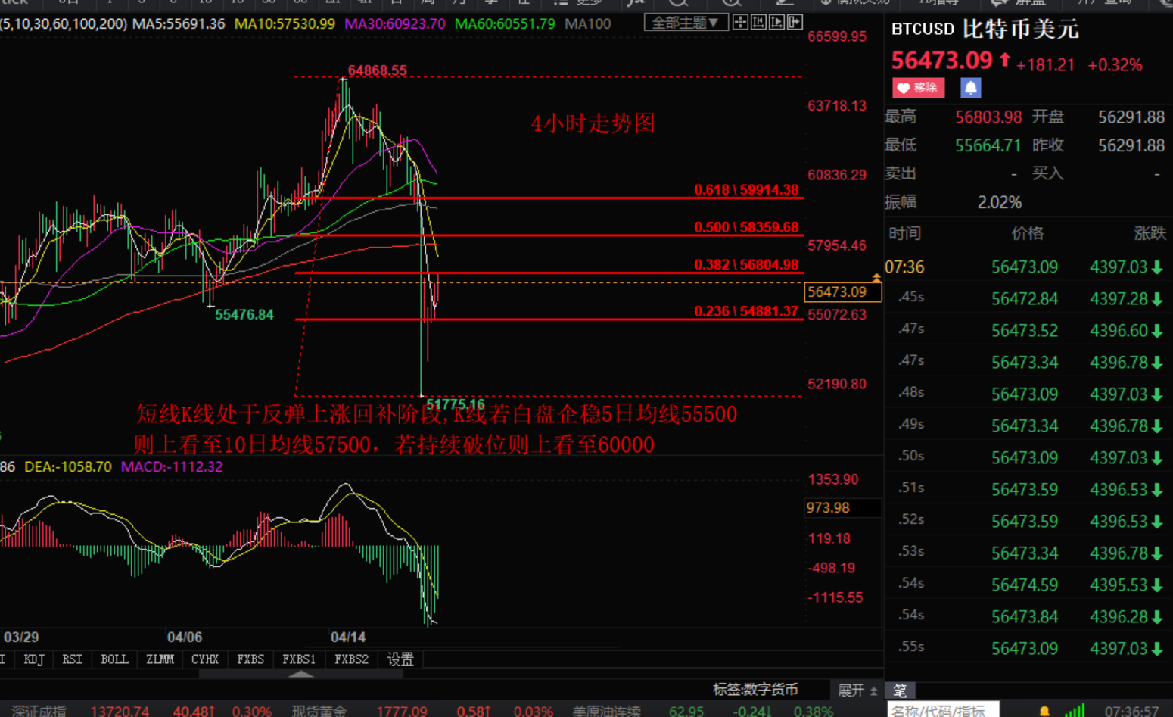Image resolution: width=1173 pixels, height=717 pixels.
Task: Click the MA30:60923.70 moving average label
Action: pos(395,24)
